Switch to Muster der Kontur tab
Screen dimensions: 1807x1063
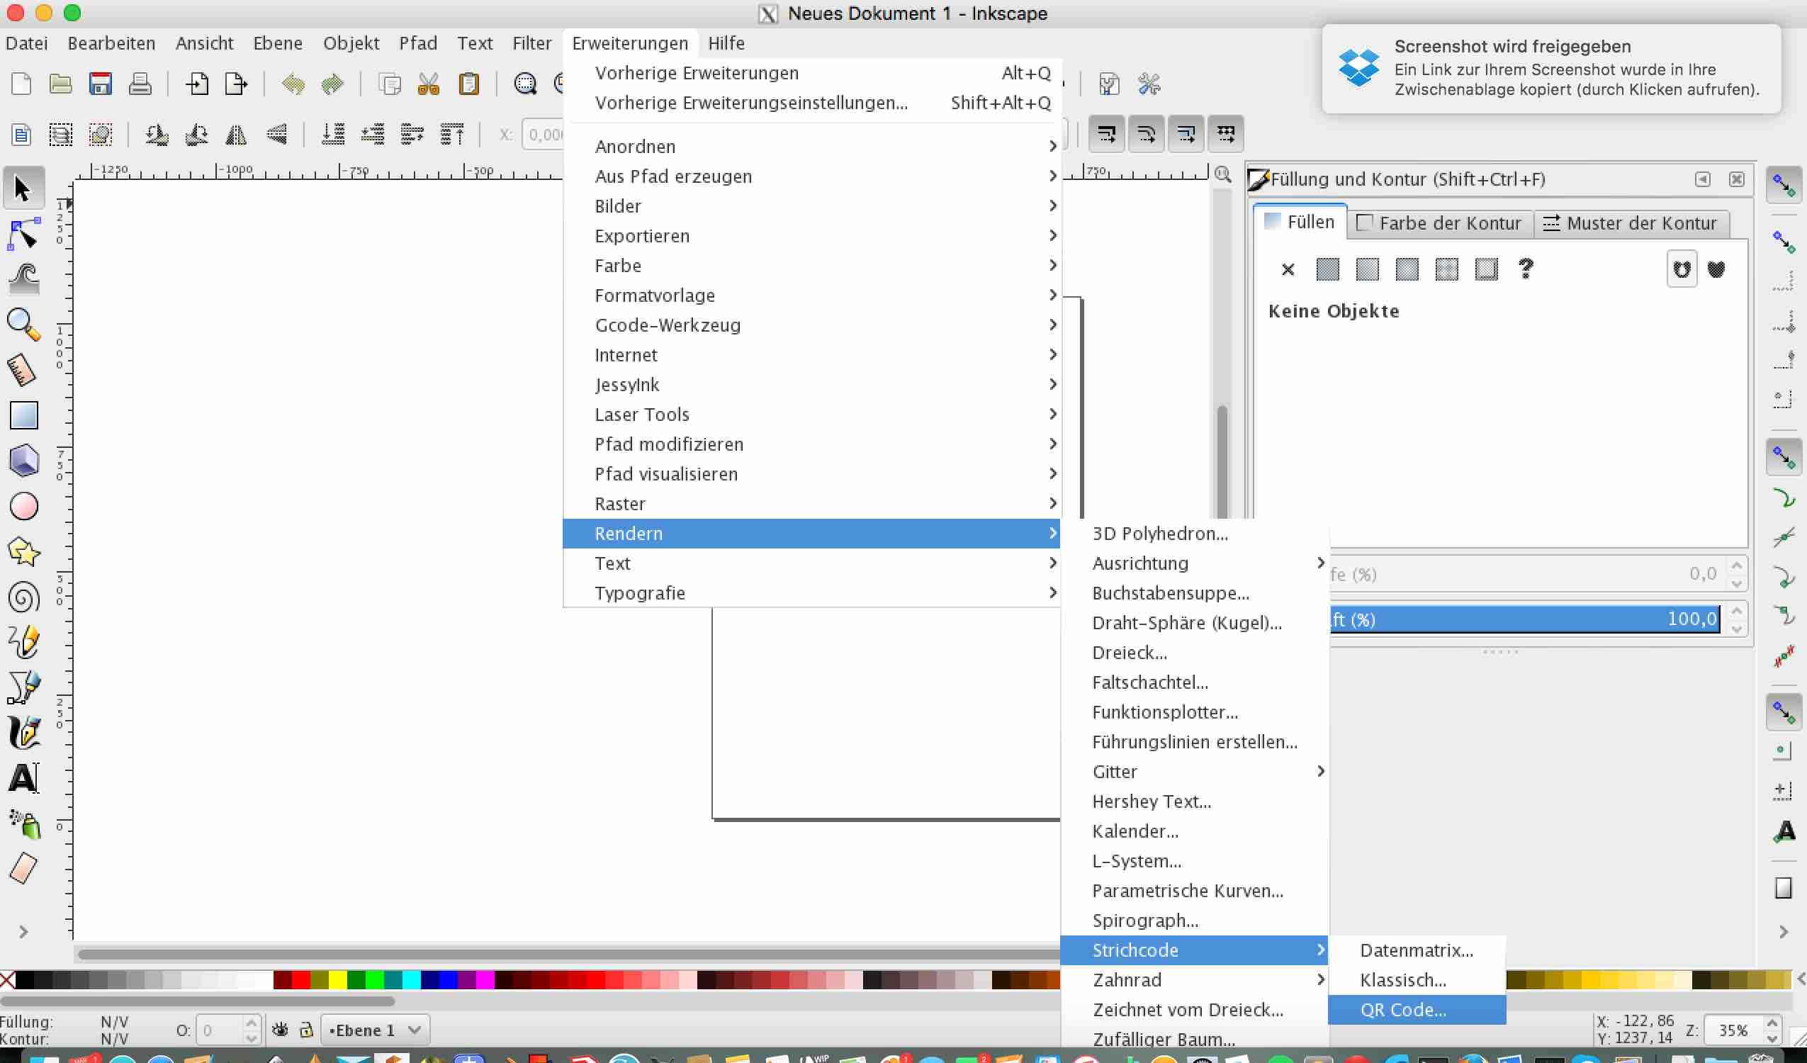[1631, 223]
